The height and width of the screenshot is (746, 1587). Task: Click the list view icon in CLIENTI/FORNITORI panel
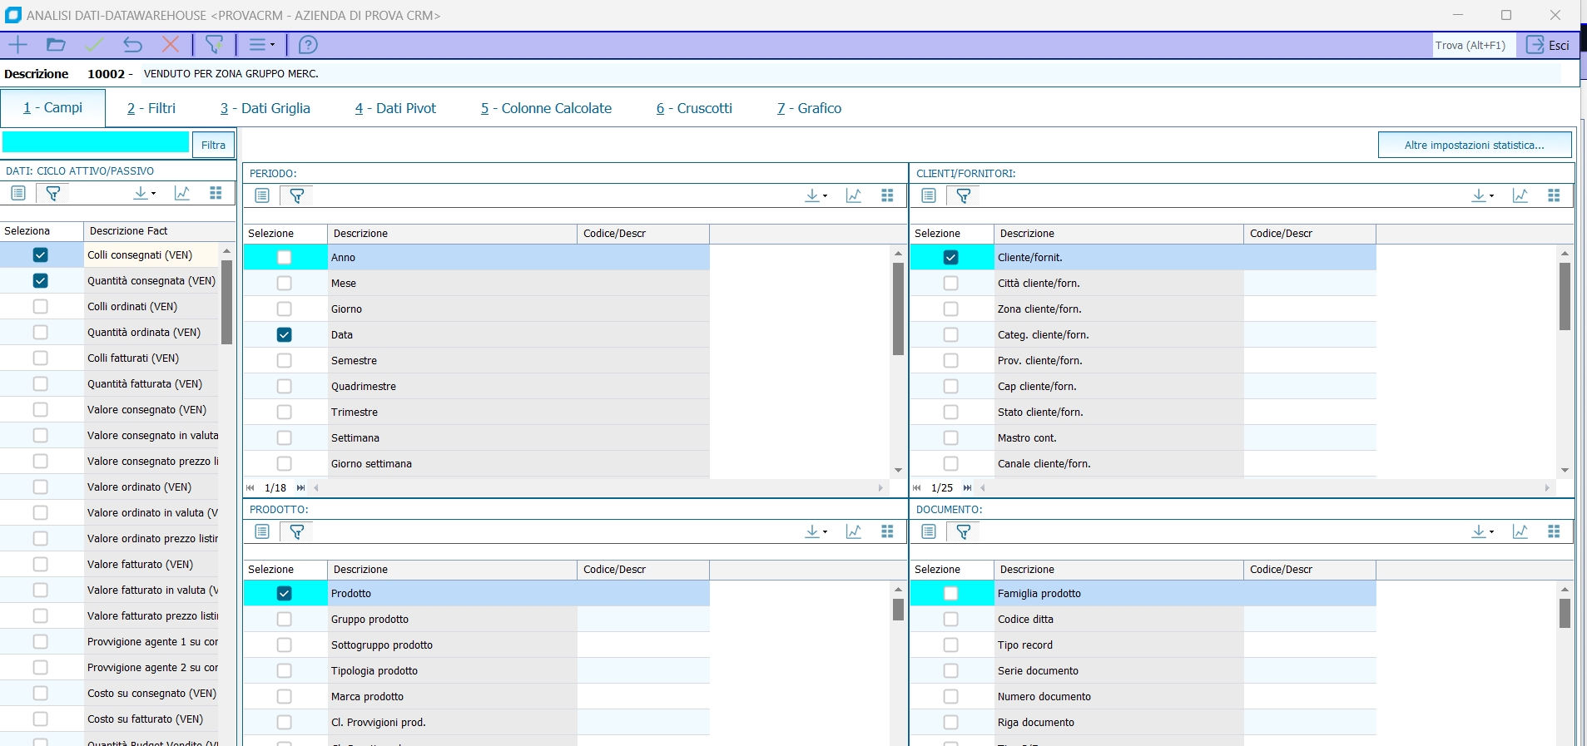click(929, 195)
